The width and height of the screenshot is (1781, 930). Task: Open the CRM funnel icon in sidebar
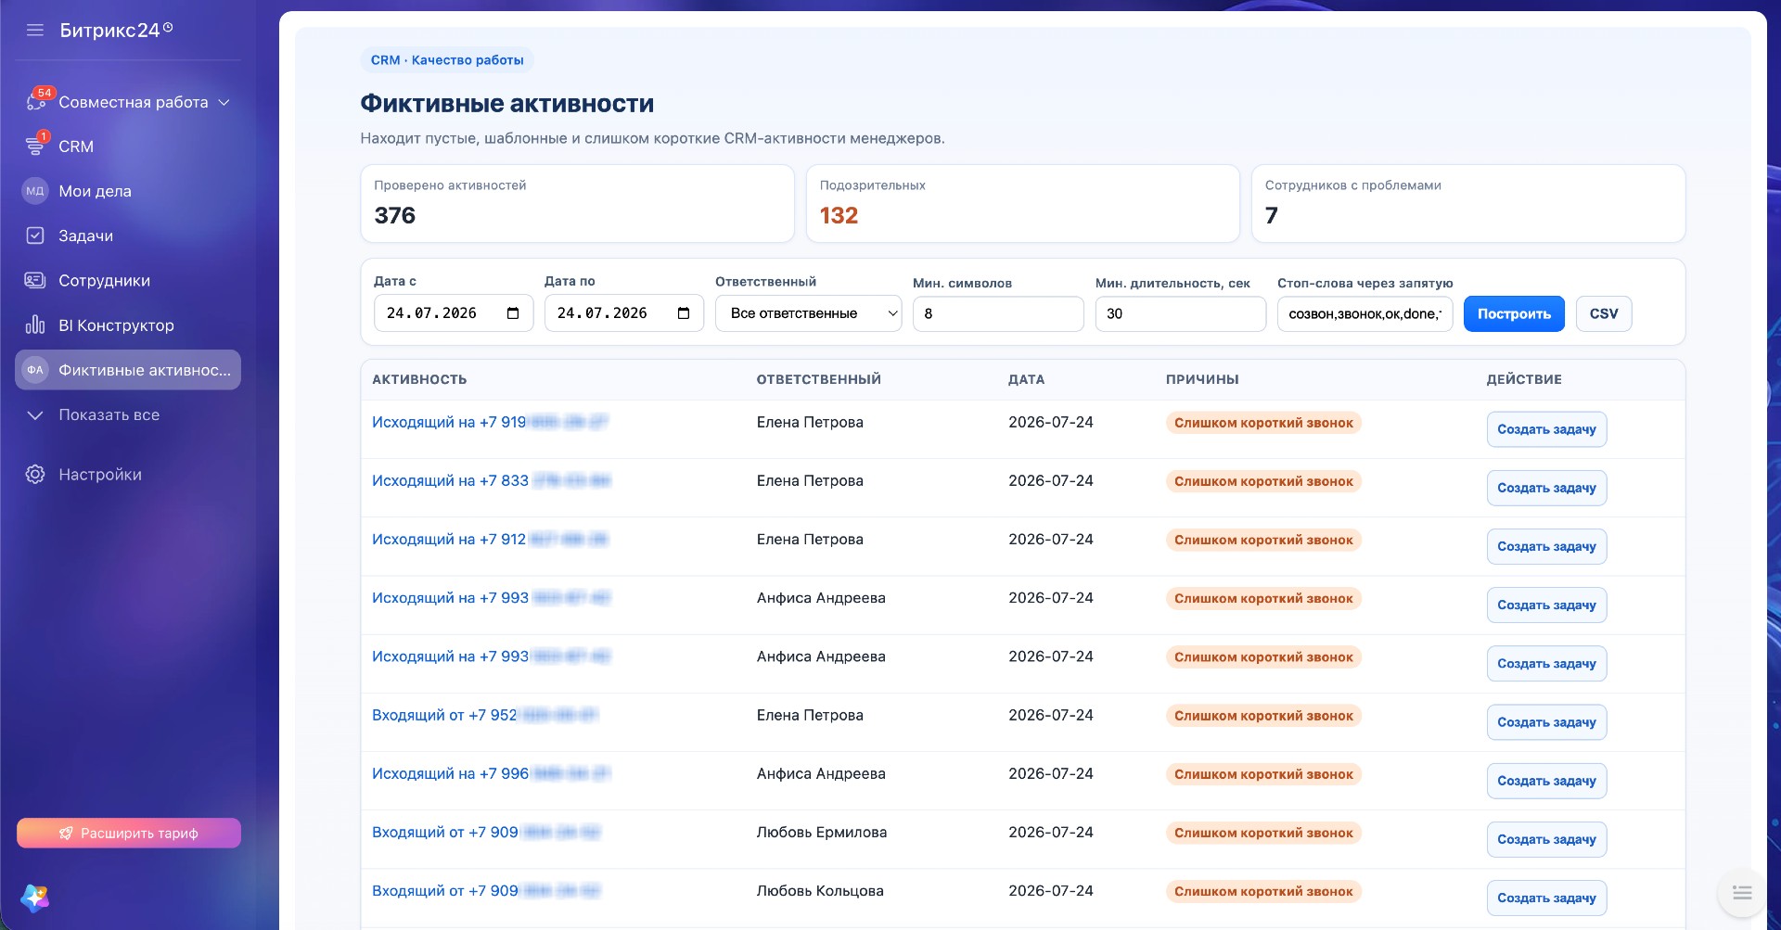tap(35, 147)
